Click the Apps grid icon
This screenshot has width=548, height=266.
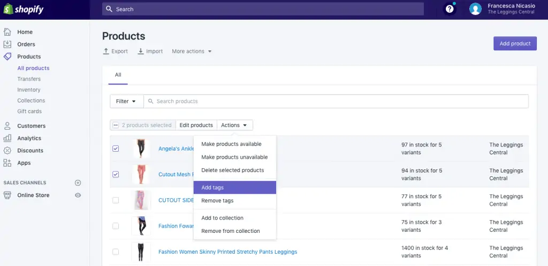pyautogui.click(x=7, y=163)
